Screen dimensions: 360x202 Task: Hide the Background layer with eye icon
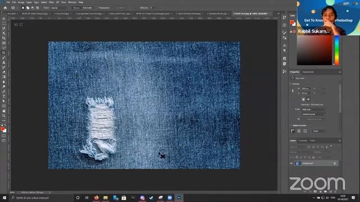click(291, 163)
